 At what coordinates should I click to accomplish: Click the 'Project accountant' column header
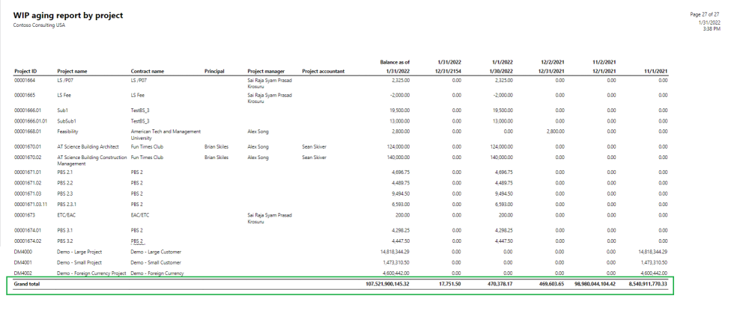pos(324,72)
